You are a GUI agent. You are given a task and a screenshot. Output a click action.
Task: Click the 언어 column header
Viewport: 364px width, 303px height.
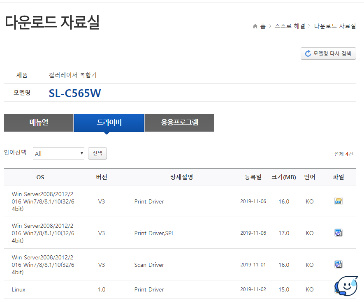pyautogui.click(x=310, y=177)
